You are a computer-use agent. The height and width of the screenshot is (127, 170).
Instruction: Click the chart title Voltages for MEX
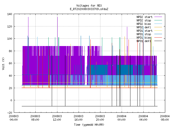pos(89,6)
